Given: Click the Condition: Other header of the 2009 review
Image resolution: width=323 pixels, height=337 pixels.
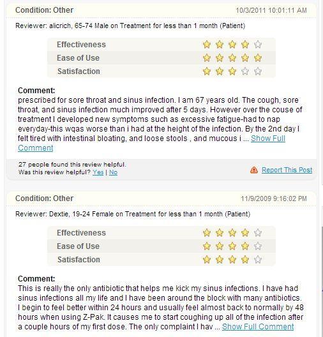Looking at the screenshot, I should (x=44, y=198).
